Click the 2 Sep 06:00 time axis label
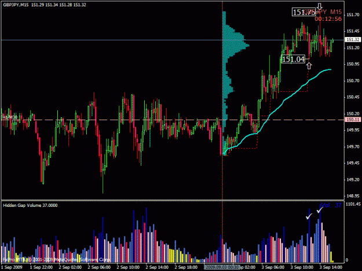Image resolution: width=362 pixels, height=271 pixels. pyautogui.click(x=99, y=268)
